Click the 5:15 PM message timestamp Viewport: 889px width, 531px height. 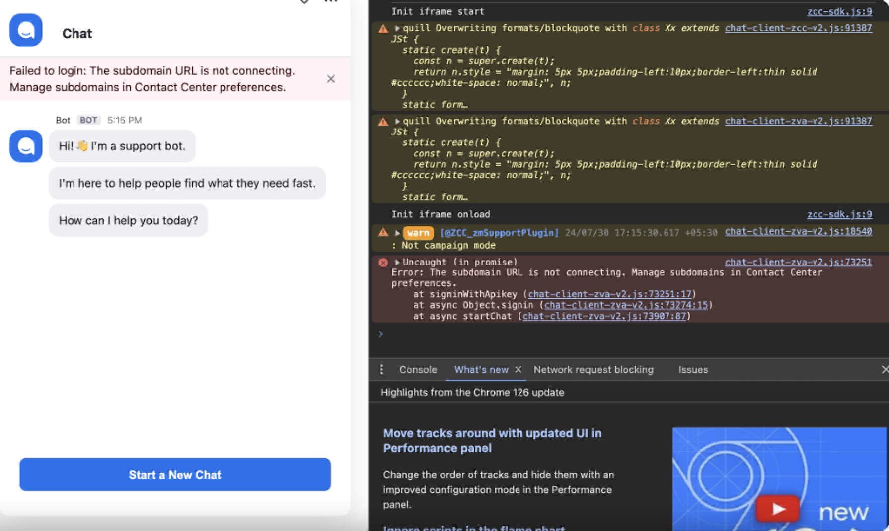(125, 120)
